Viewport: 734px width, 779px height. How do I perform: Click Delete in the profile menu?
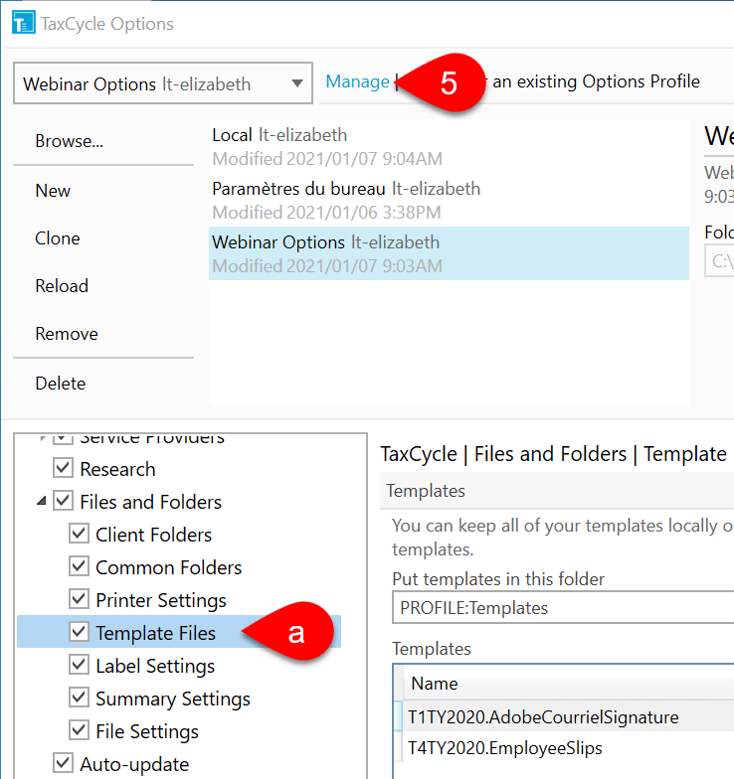click(x=60, y=384)
